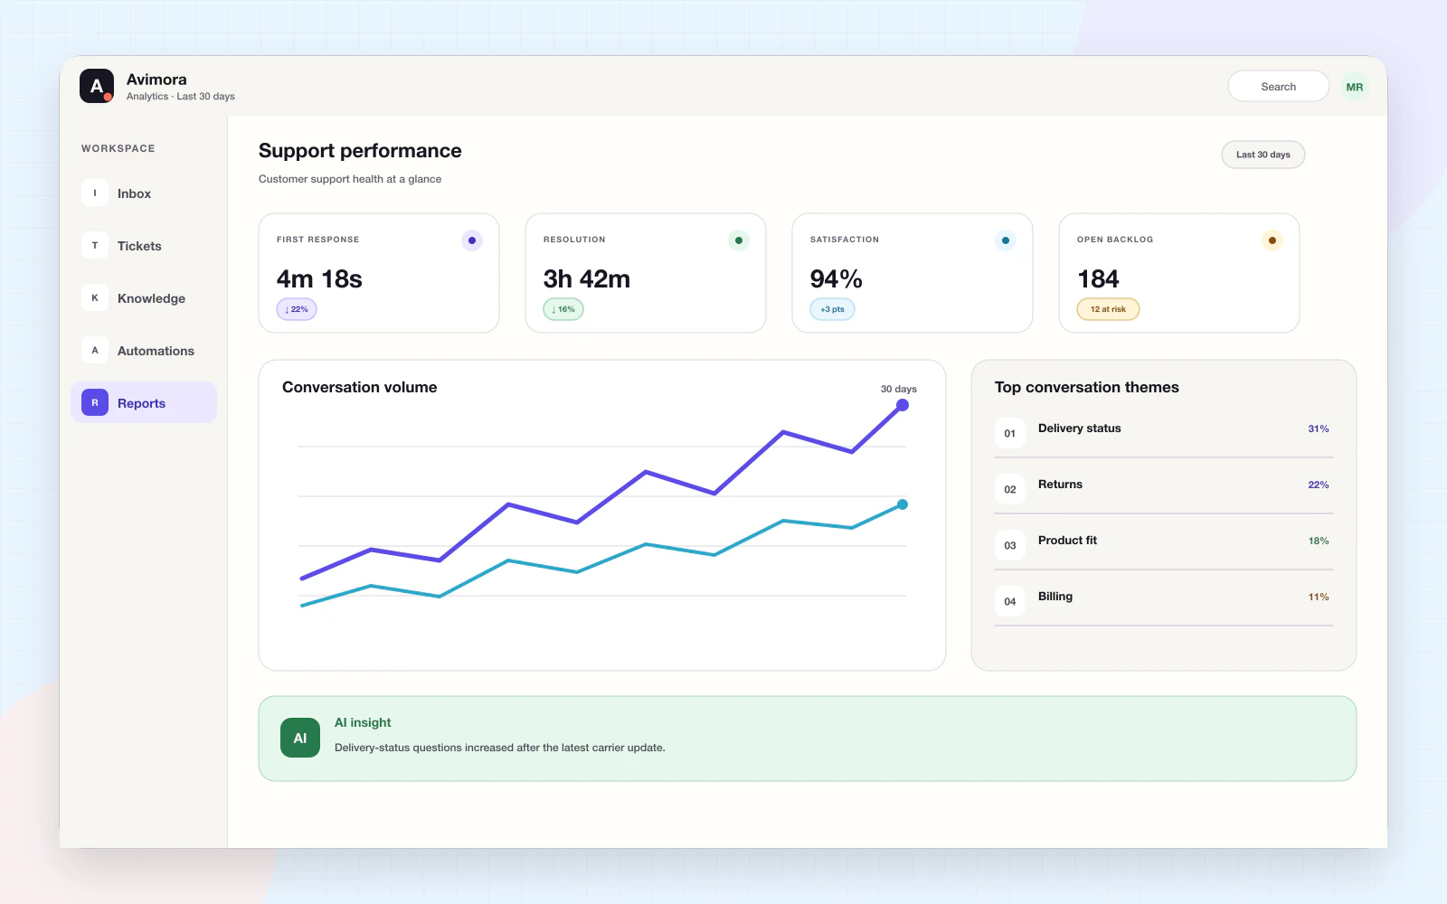This screenshot has height=904, width=1447.
Task: Click the teal line end marker on chart
Action: 903,504
